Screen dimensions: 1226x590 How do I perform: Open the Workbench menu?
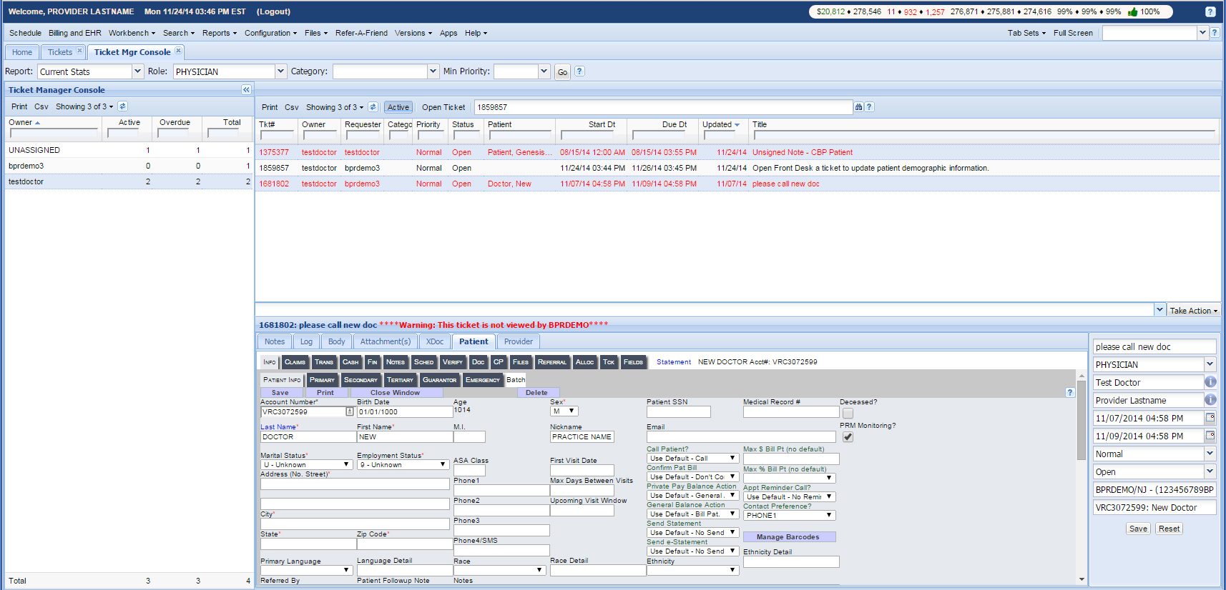[132, 33]
